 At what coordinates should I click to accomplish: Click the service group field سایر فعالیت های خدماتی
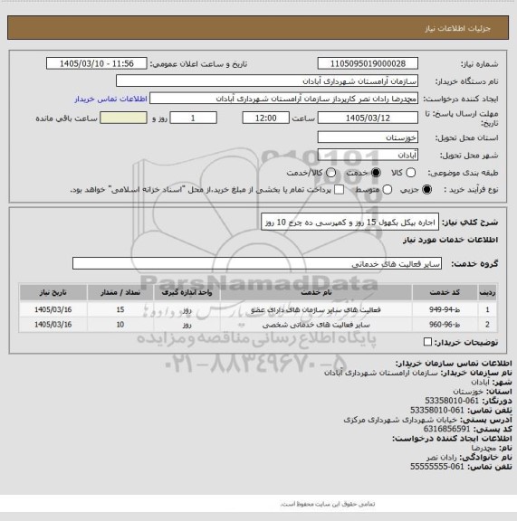pos(257,263)
